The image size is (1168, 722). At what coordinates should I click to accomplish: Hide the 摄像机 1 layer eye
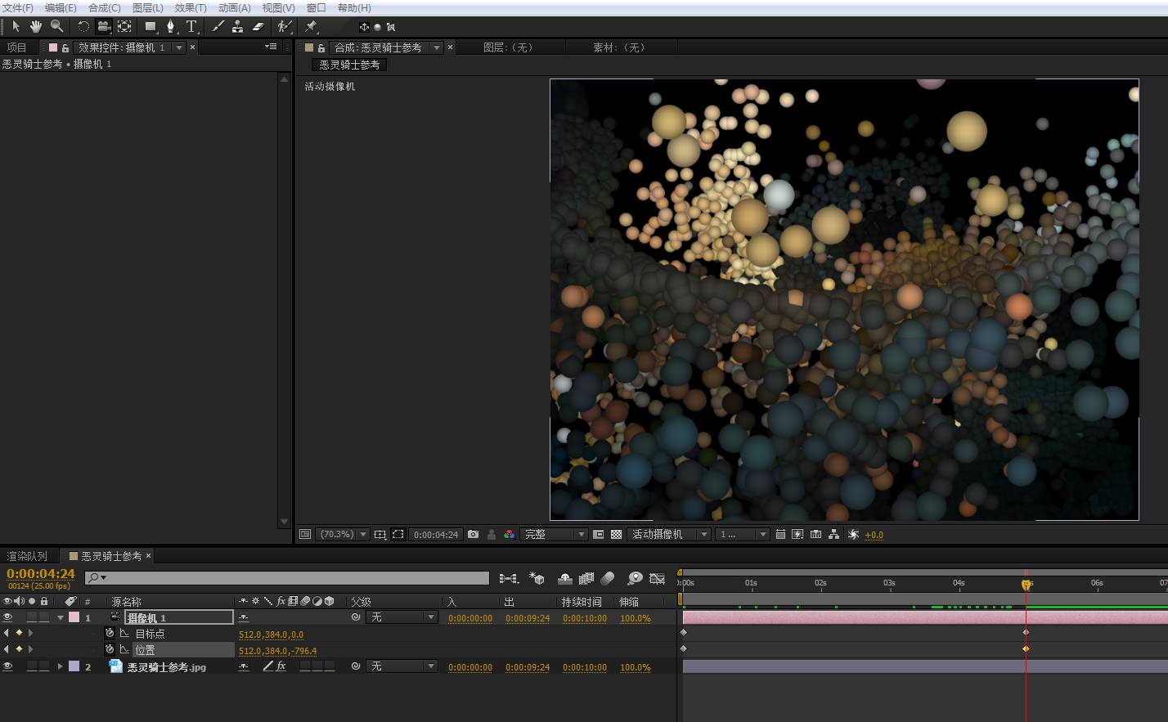coord(7,617)
